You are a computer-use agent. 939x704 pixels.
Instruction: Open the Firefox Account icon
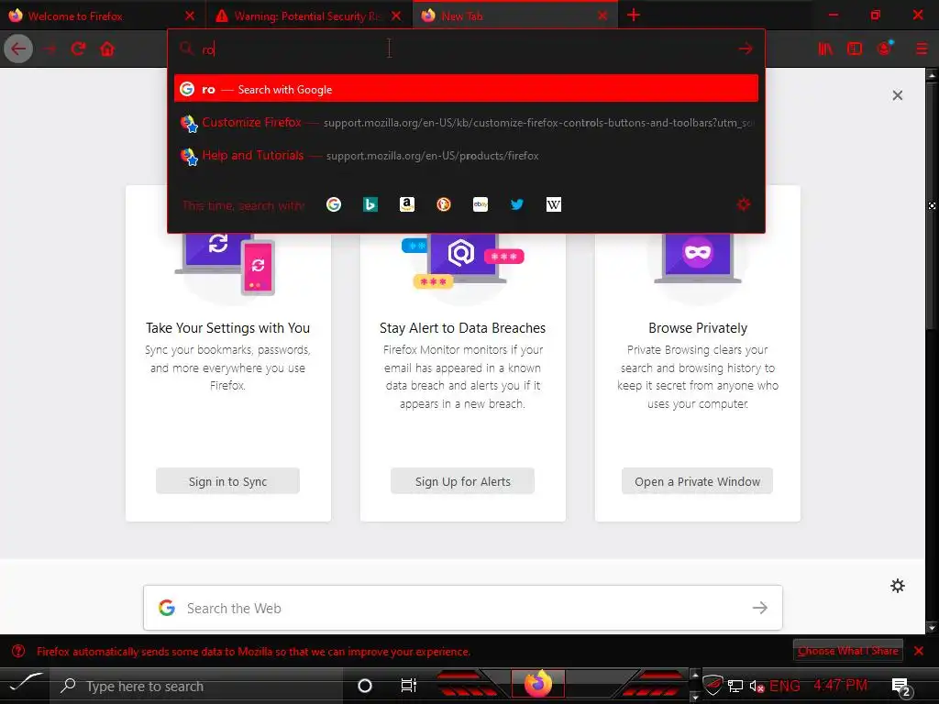click(x=885, y=49)
